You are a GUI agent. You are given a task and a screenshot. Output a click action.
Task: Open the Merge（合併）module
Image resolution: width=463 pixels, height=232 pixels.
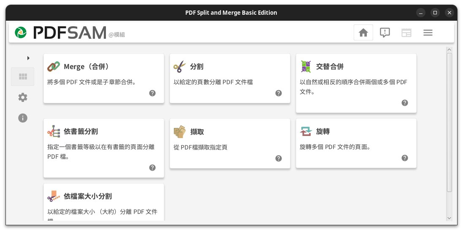point(86,67)
